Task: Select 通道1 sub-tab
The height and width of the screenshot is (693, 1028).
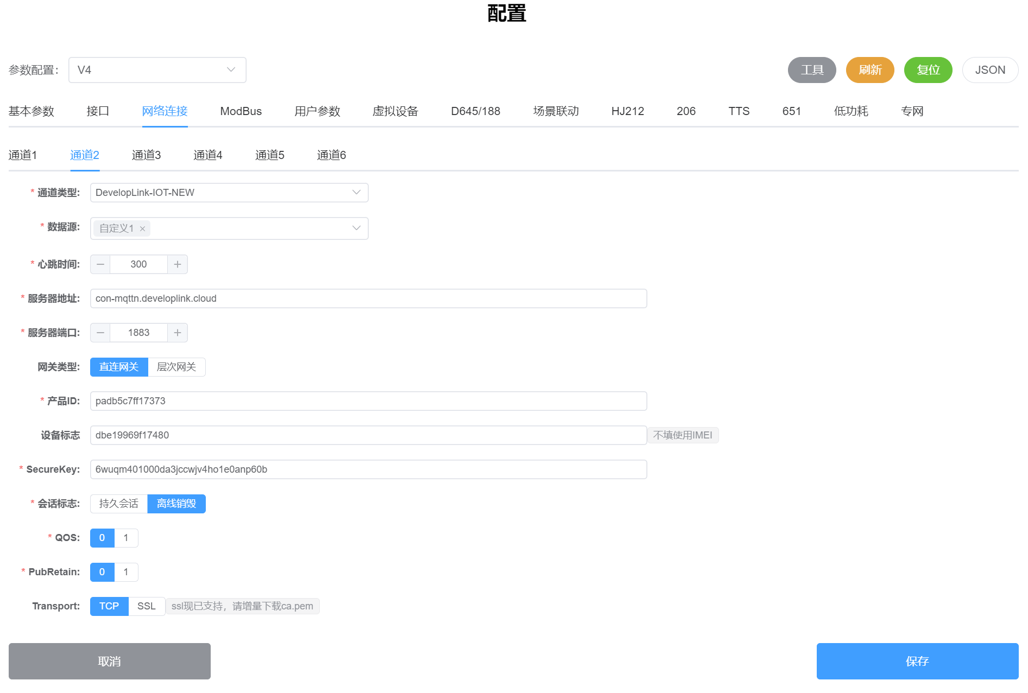Action: pyautogui.click(x=23, y=155)
